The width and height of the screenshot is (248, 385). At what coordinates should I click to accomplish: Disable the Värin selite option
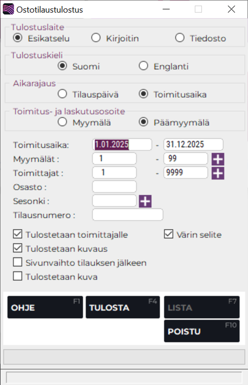(168, 234)
